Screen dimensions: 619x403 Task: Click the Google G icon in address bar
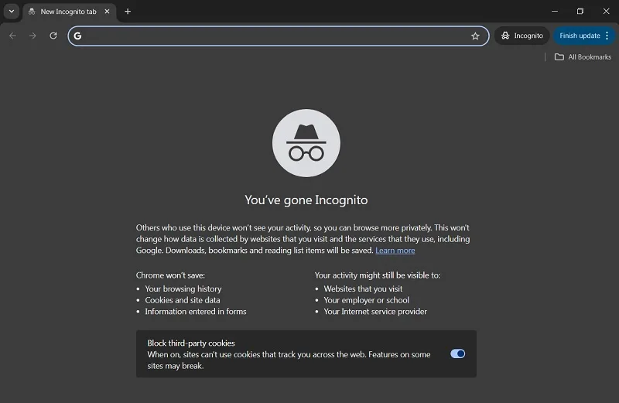(78, 36)
